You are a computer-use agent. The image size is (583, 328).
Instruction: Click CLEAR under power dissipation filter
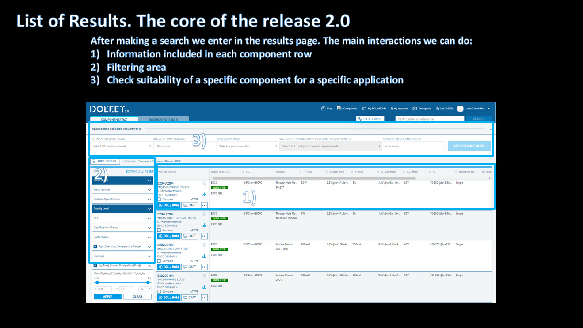pos(137,297)
